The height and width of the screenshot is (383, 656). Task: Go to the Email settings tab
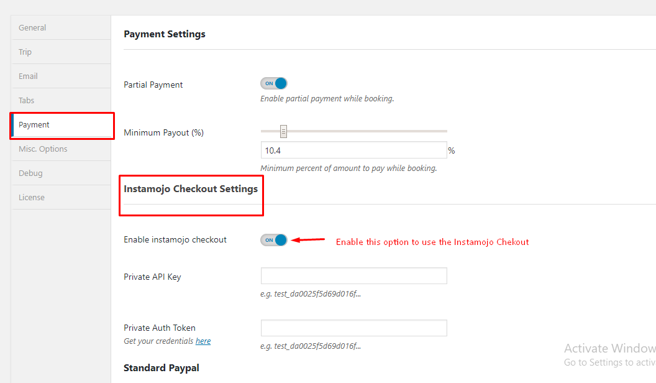(28, 76)
